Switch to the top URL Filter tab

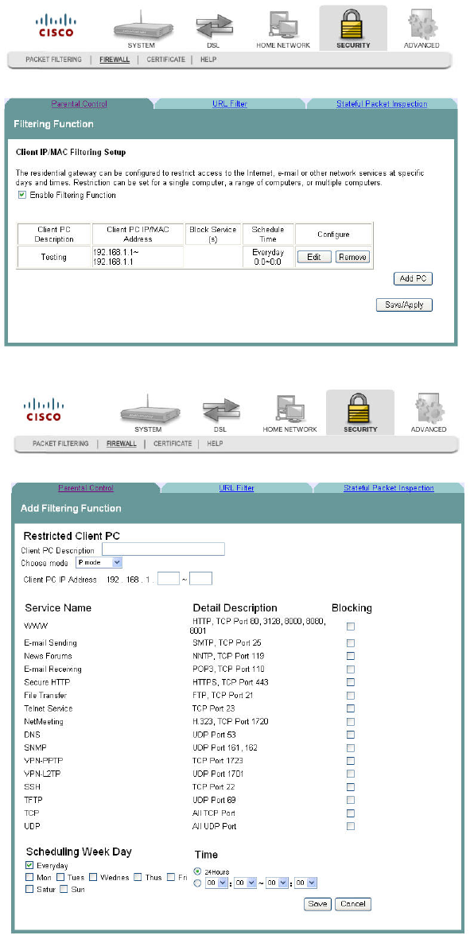(x=230, y=103)
